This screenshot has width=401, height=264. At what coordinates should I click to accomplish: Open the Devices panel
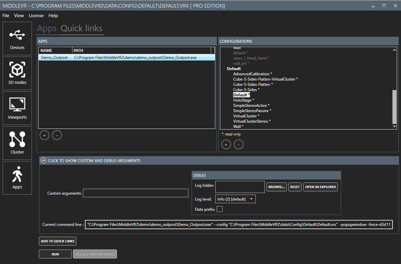pos(17,38)
